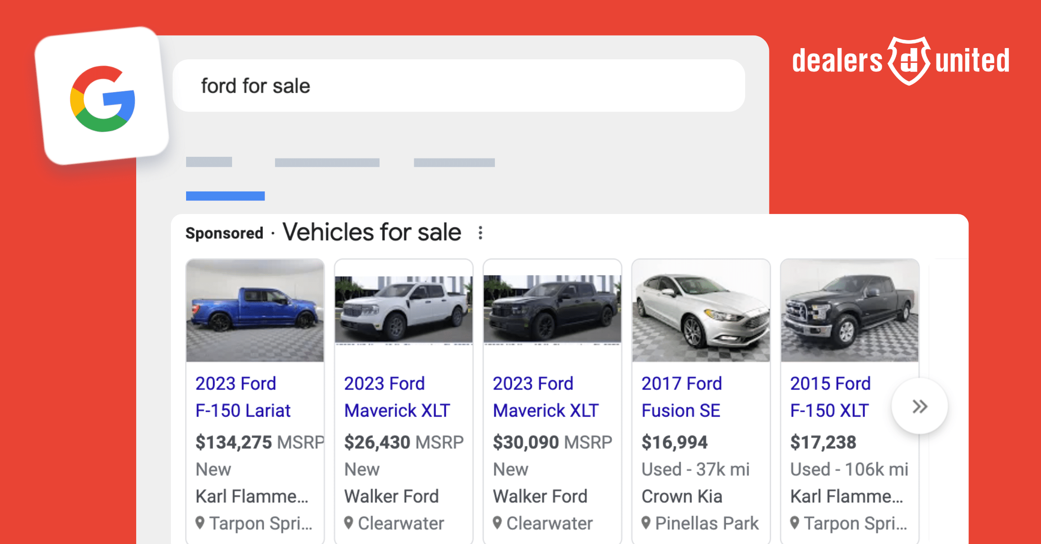
Task: Click the Vehicles for sale heading
Action: 372,232
